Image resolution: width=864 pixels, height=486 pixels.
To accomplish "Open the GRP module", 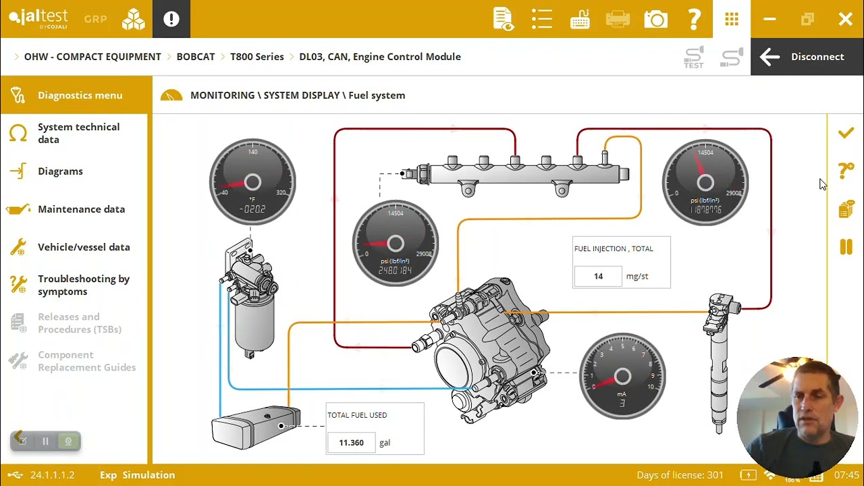I will [95, 19].
